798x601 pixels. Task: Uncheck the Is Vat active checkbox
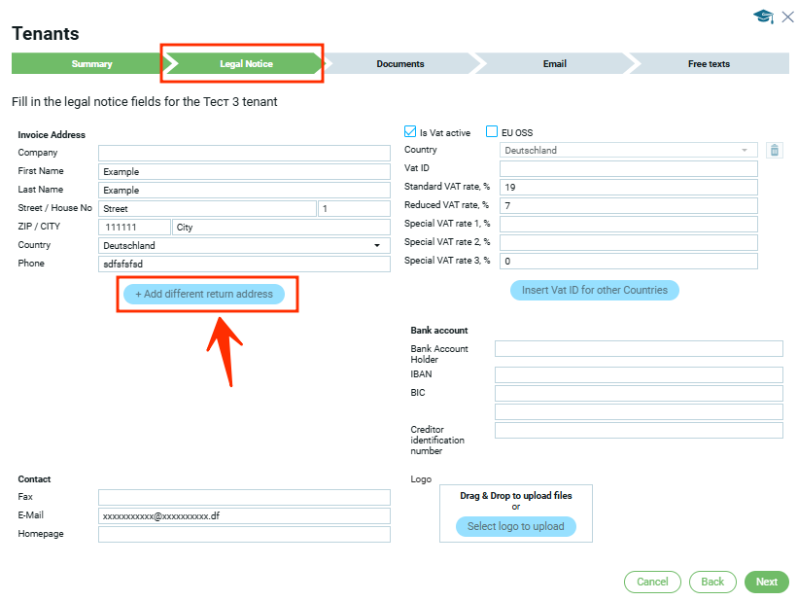pyautogui.click(x=410, y=132)
